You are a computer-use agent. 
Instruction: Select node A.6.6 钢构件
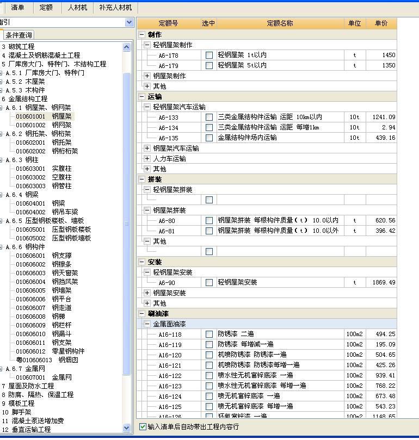pos(25,247)
